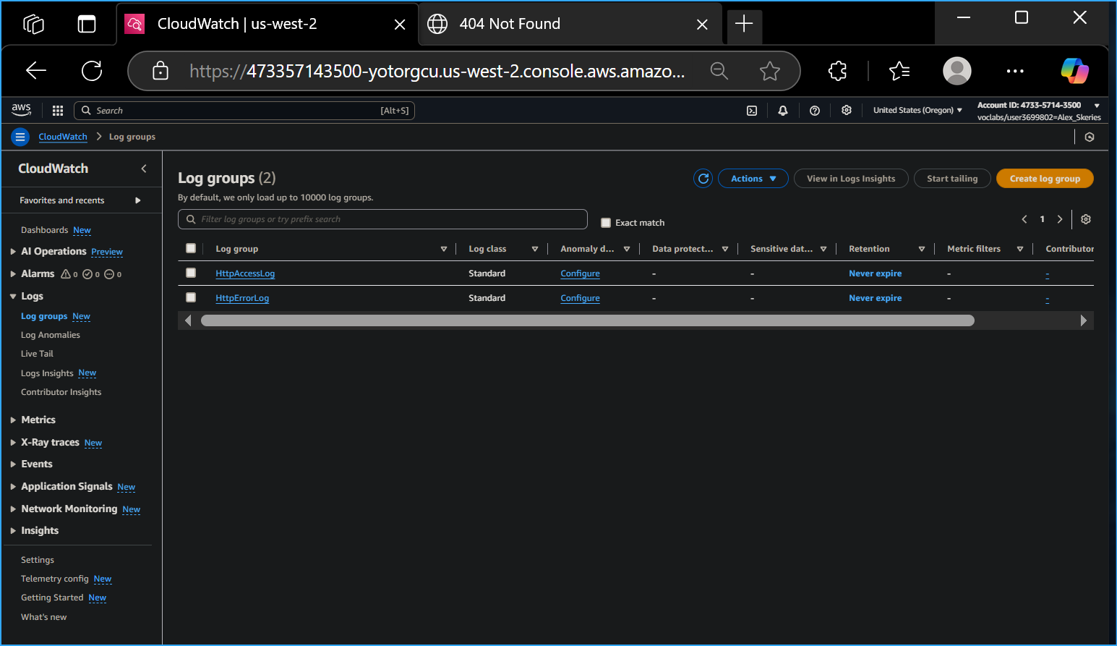The image size is (1117, 646).
Task: Open the Help panel icon
Action: (815, 110)
